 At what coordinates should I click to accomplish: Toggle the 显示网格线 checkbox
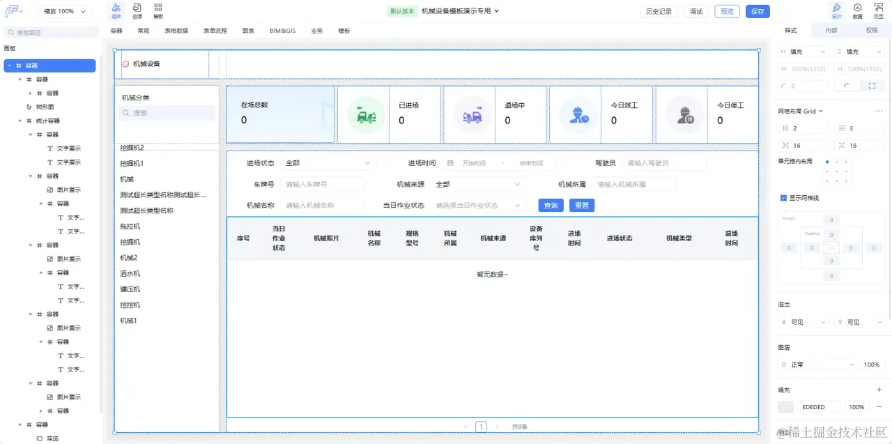[783, 197]
